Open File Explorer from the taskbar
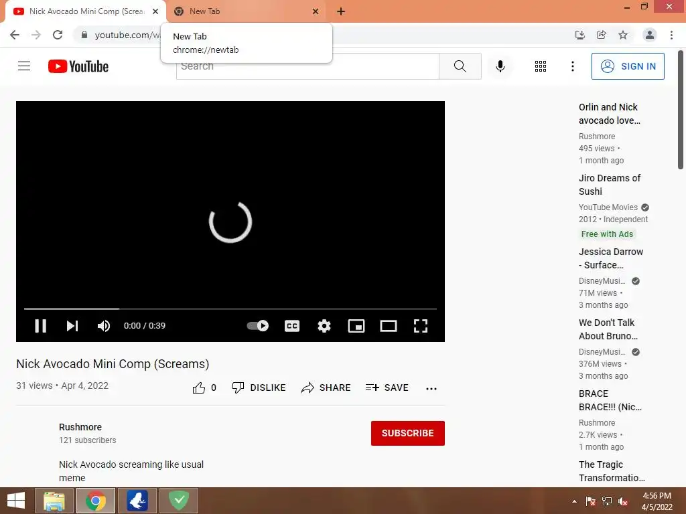 54,501
